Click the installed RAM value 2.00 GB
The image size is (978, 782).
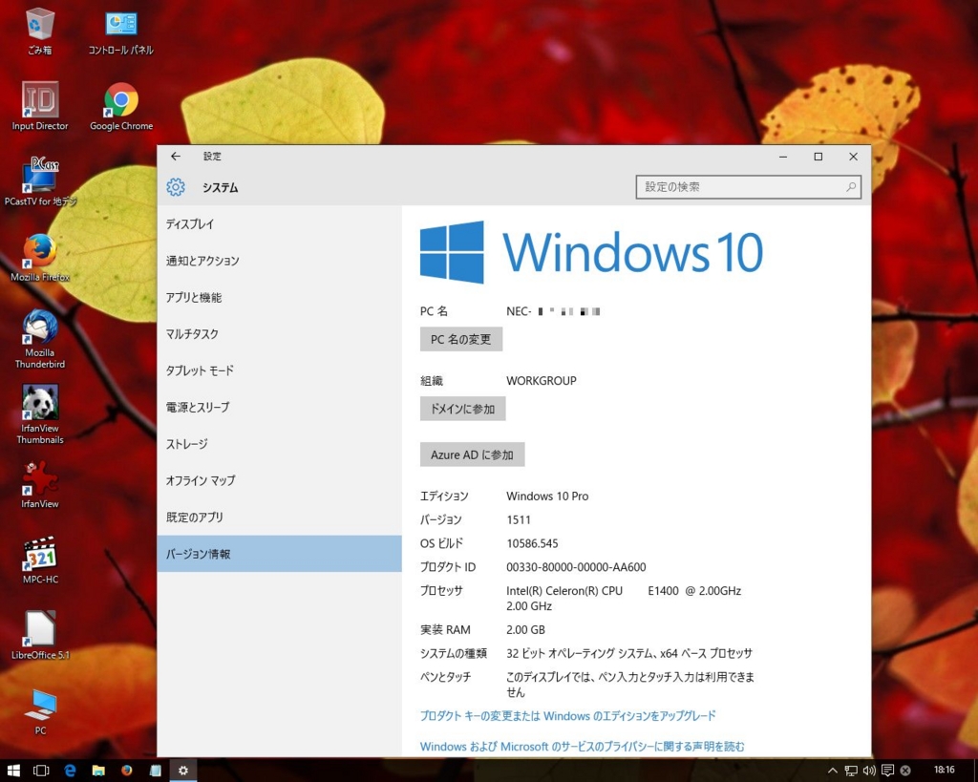[526, 630]
